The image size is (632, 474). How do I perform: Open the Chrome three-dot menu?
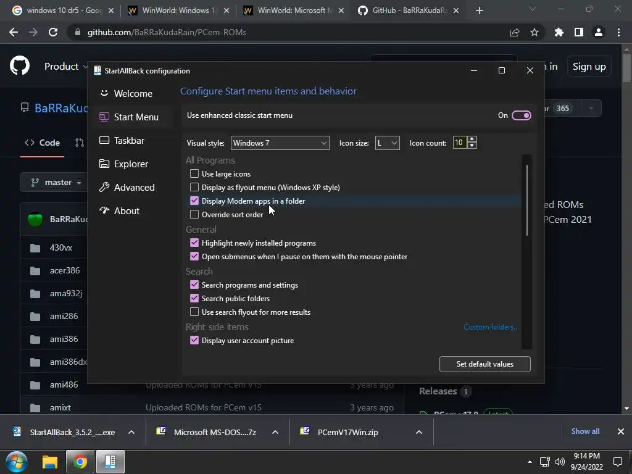(x=618, y=32)
